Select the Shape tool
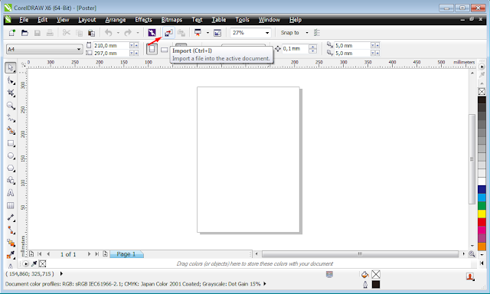The height and width of the screenshot is (294, 490). tap(11, 80)
